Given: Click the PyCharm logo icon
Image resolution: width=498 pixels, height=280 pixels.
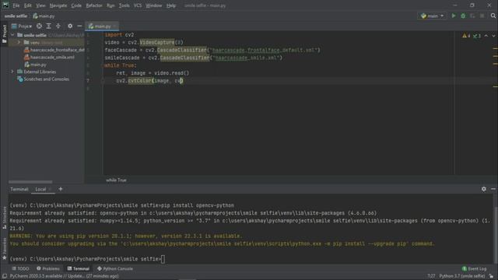Looking at the screenshot, I should click(5, 5).
